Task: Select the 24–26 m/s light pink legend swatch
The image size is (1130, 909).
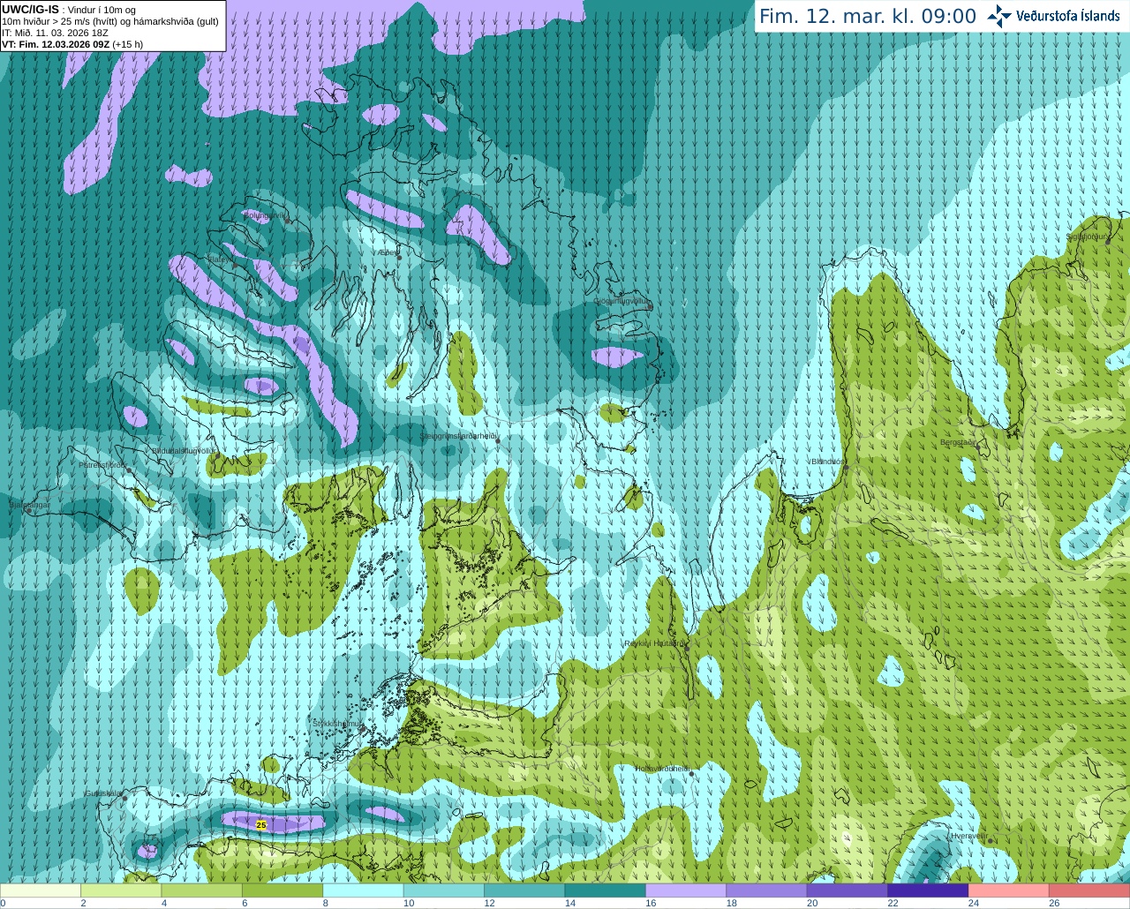Action: [1009, 890]
